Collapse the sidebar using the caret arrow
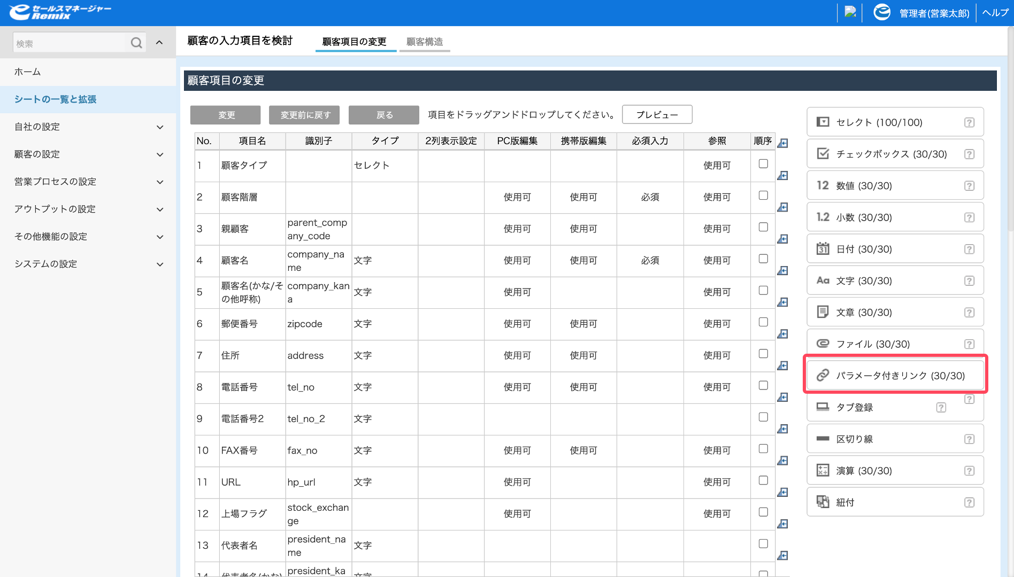 tap(159, 43)
